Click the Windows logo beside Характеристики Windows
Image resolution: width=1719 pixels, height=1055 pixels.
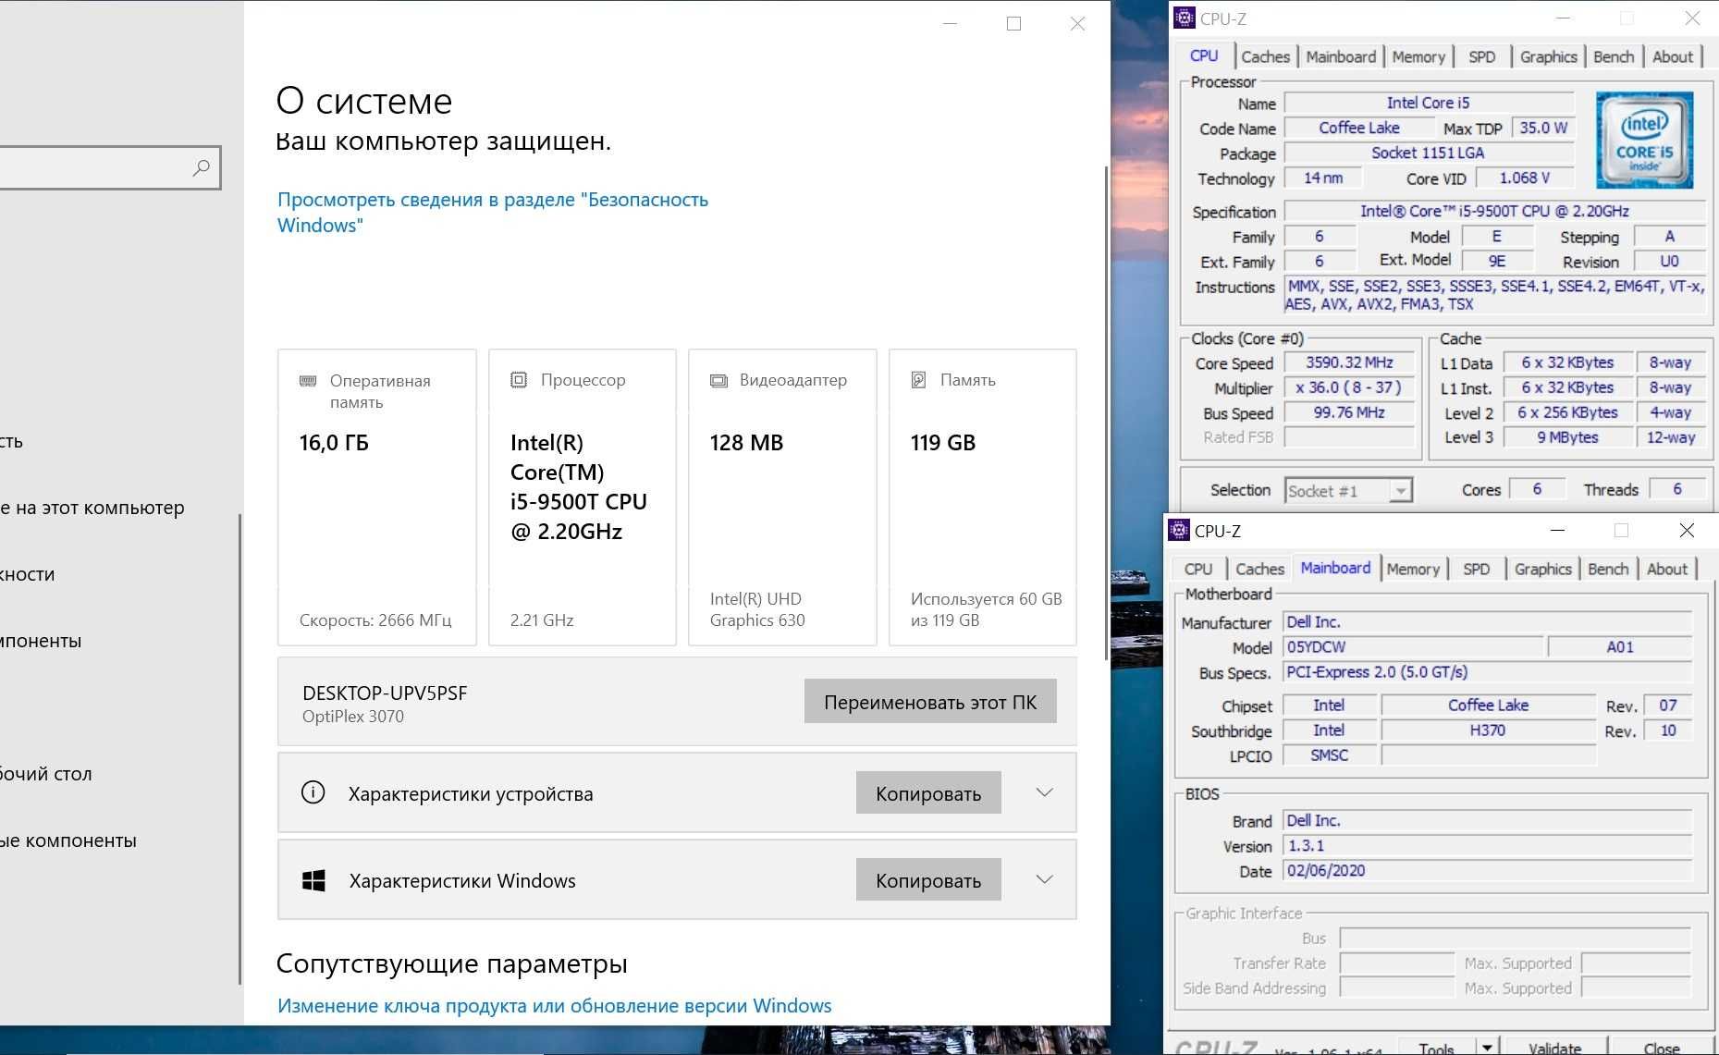click(x=313, y=880)
